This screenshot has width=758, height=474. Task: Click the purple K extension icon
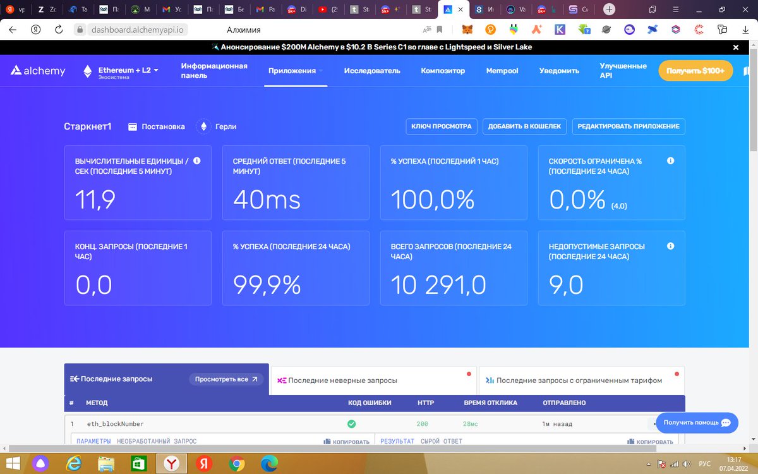point(560,30)
